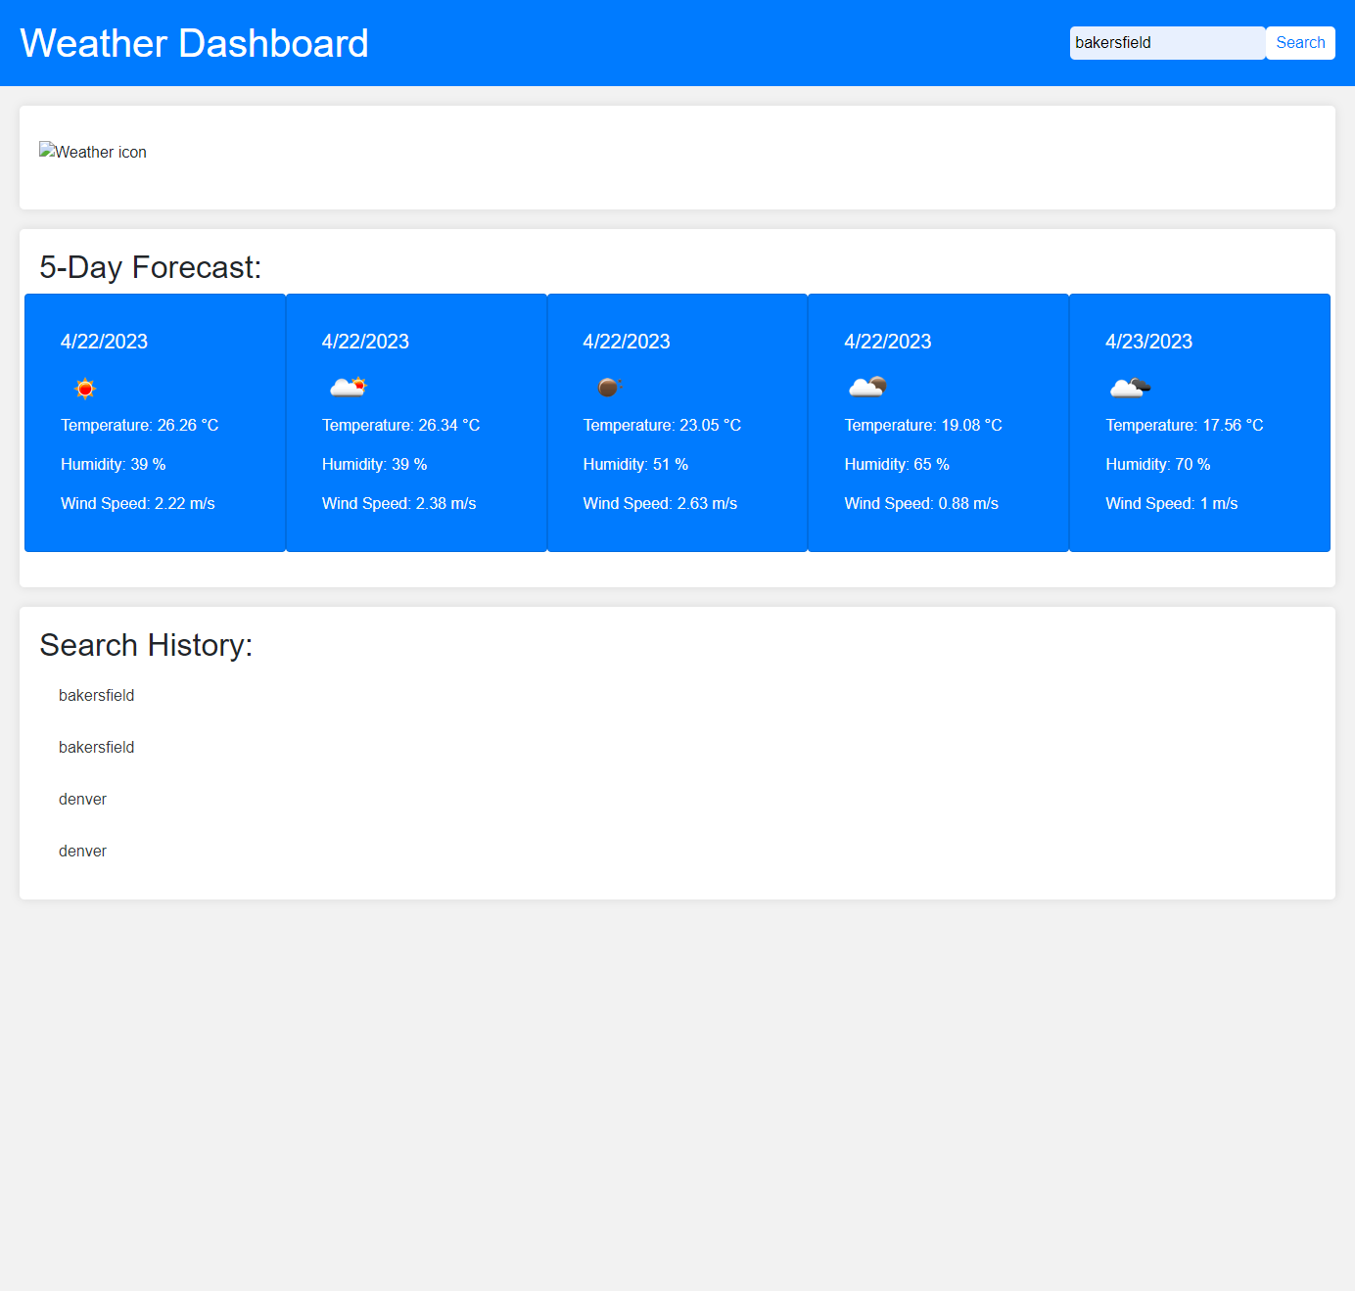Click the Search History heading
The height and width of the screenshot is (1291, 1355).
coord(146,644)
